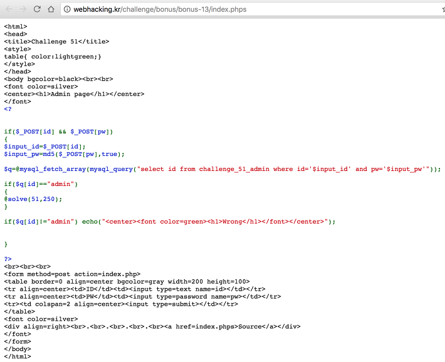
Task: Select the '<center><h1>Admin page</h1></center>' line
Action: 74,94
